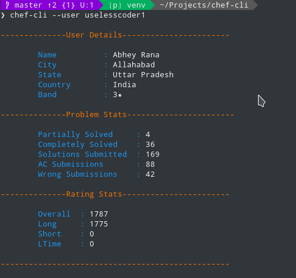Click the Solutions Submitted value 169
Image resolution: width=296 pixels, height=278 pixels.
click(x=153, y=155)
